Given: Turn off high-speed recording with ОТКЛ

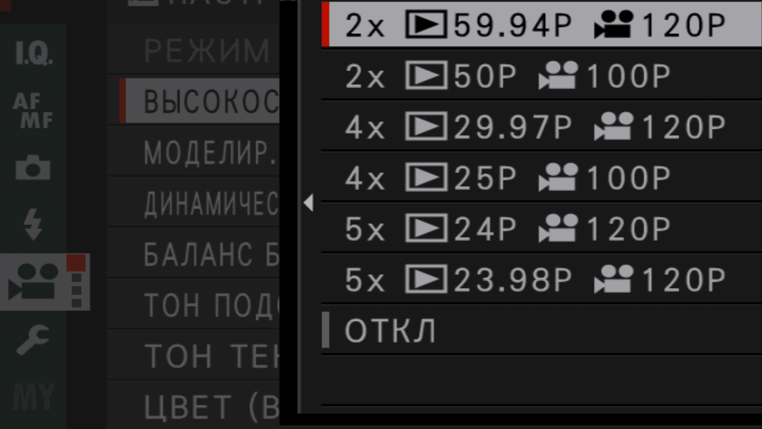Looking at the screenshot, I should [x=391, y=330].
